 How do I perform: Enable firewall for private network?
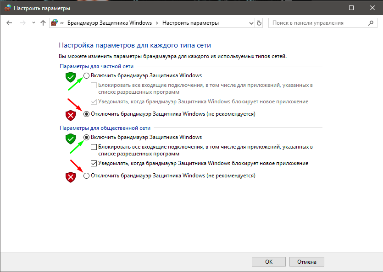87,75
